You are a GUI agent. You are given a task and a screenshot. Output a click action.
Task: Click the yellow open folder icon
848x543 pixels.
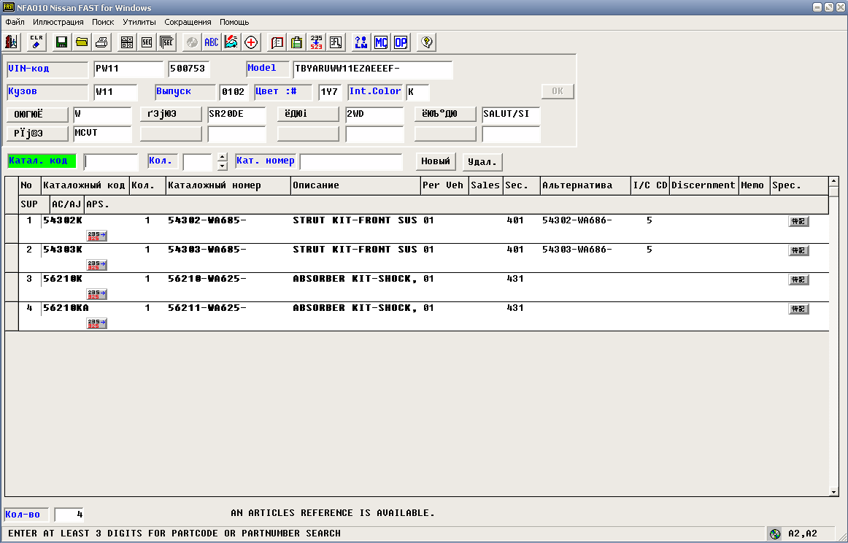(82, 42)
